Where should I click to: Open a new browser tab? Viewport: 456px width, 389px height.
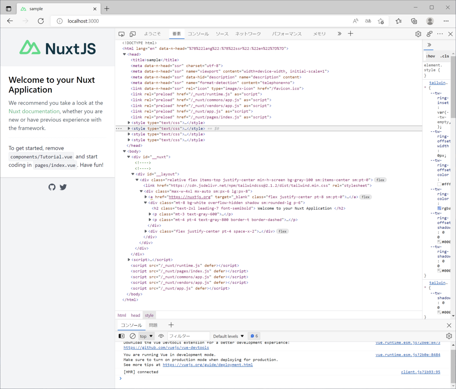pos(107,8)
